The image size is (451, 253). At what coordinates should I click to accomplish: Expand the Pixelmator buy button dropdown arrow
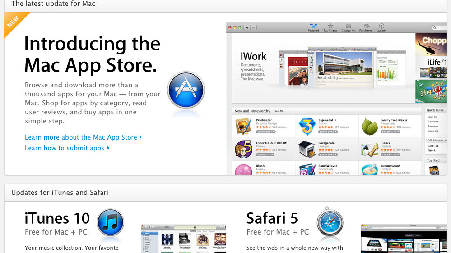(x=274, y=132)
